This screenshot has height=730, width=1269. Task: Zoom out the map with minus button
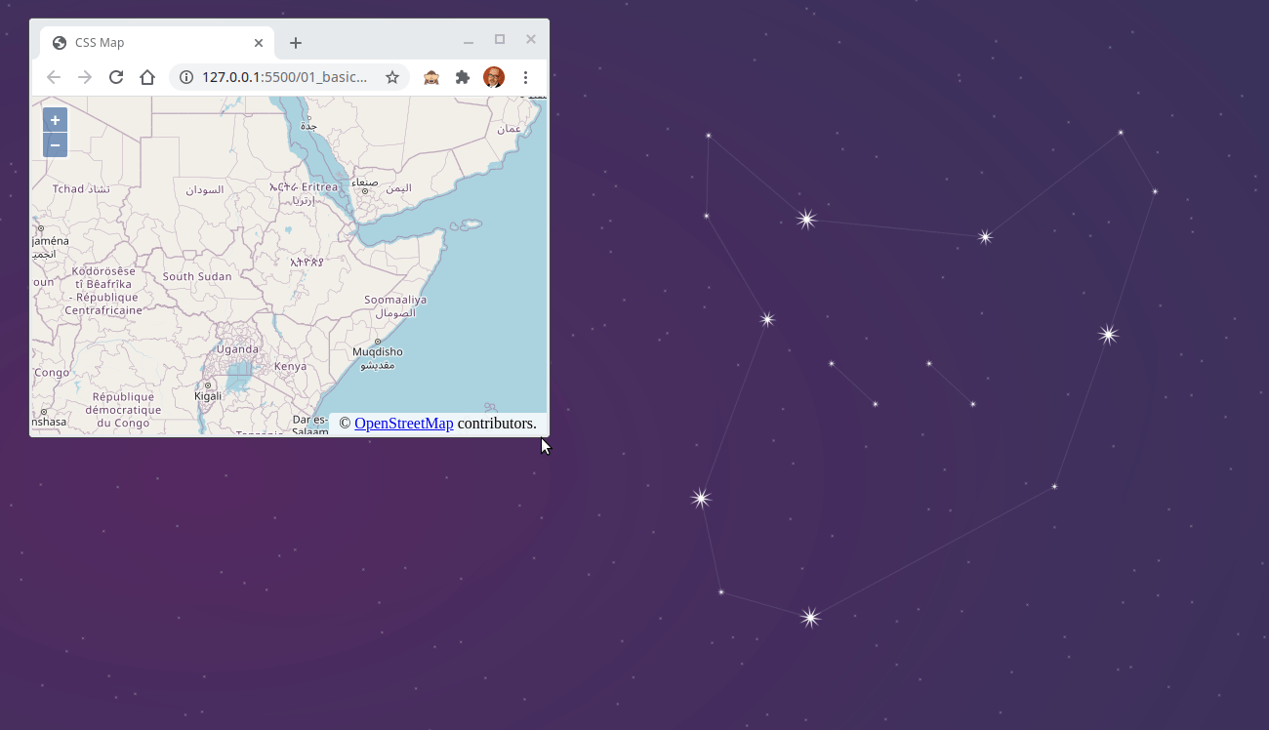point(55,145)
